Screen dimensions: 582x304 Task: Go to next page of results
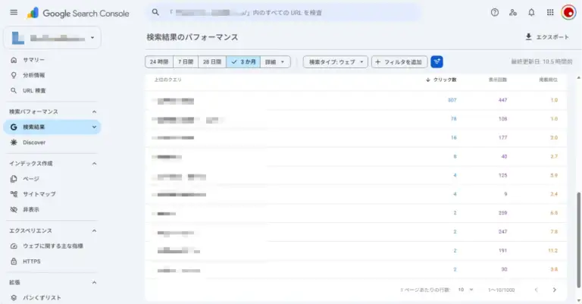(554, 290)
